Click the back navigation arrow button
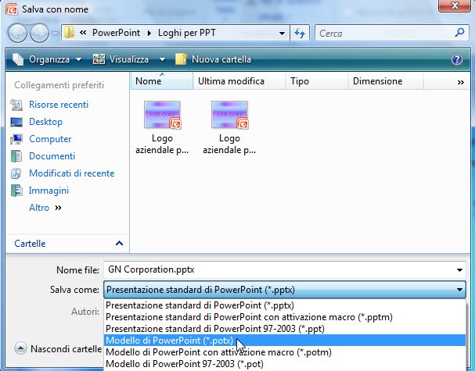 (x=19, y=34)
